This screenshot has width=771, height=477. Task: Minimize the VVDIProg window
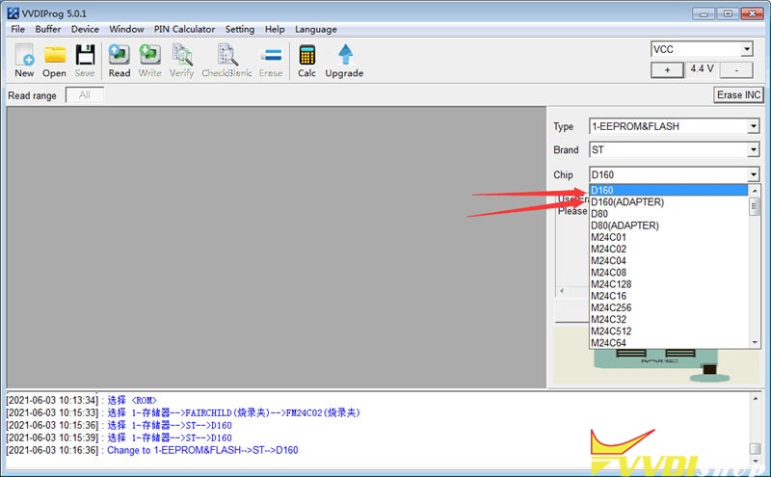coord(704,13)
